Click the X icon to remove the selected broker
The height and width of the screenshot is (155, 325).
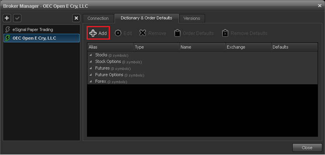(x=76, y=18)
